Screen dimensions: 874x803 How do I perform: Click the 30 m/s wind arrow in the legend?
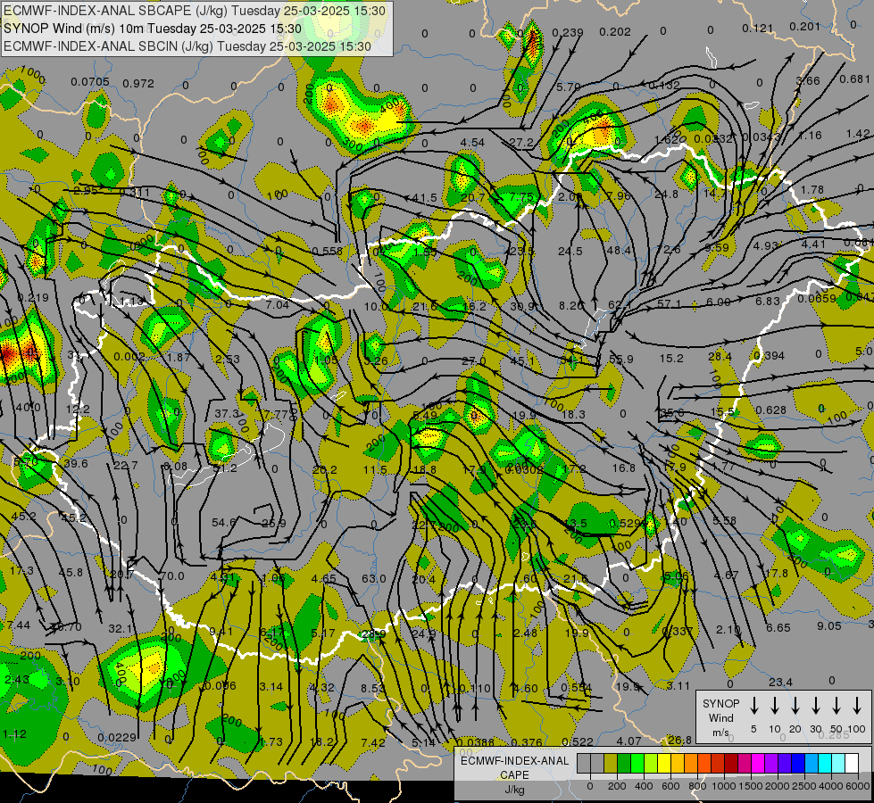(x=815, y=706)
